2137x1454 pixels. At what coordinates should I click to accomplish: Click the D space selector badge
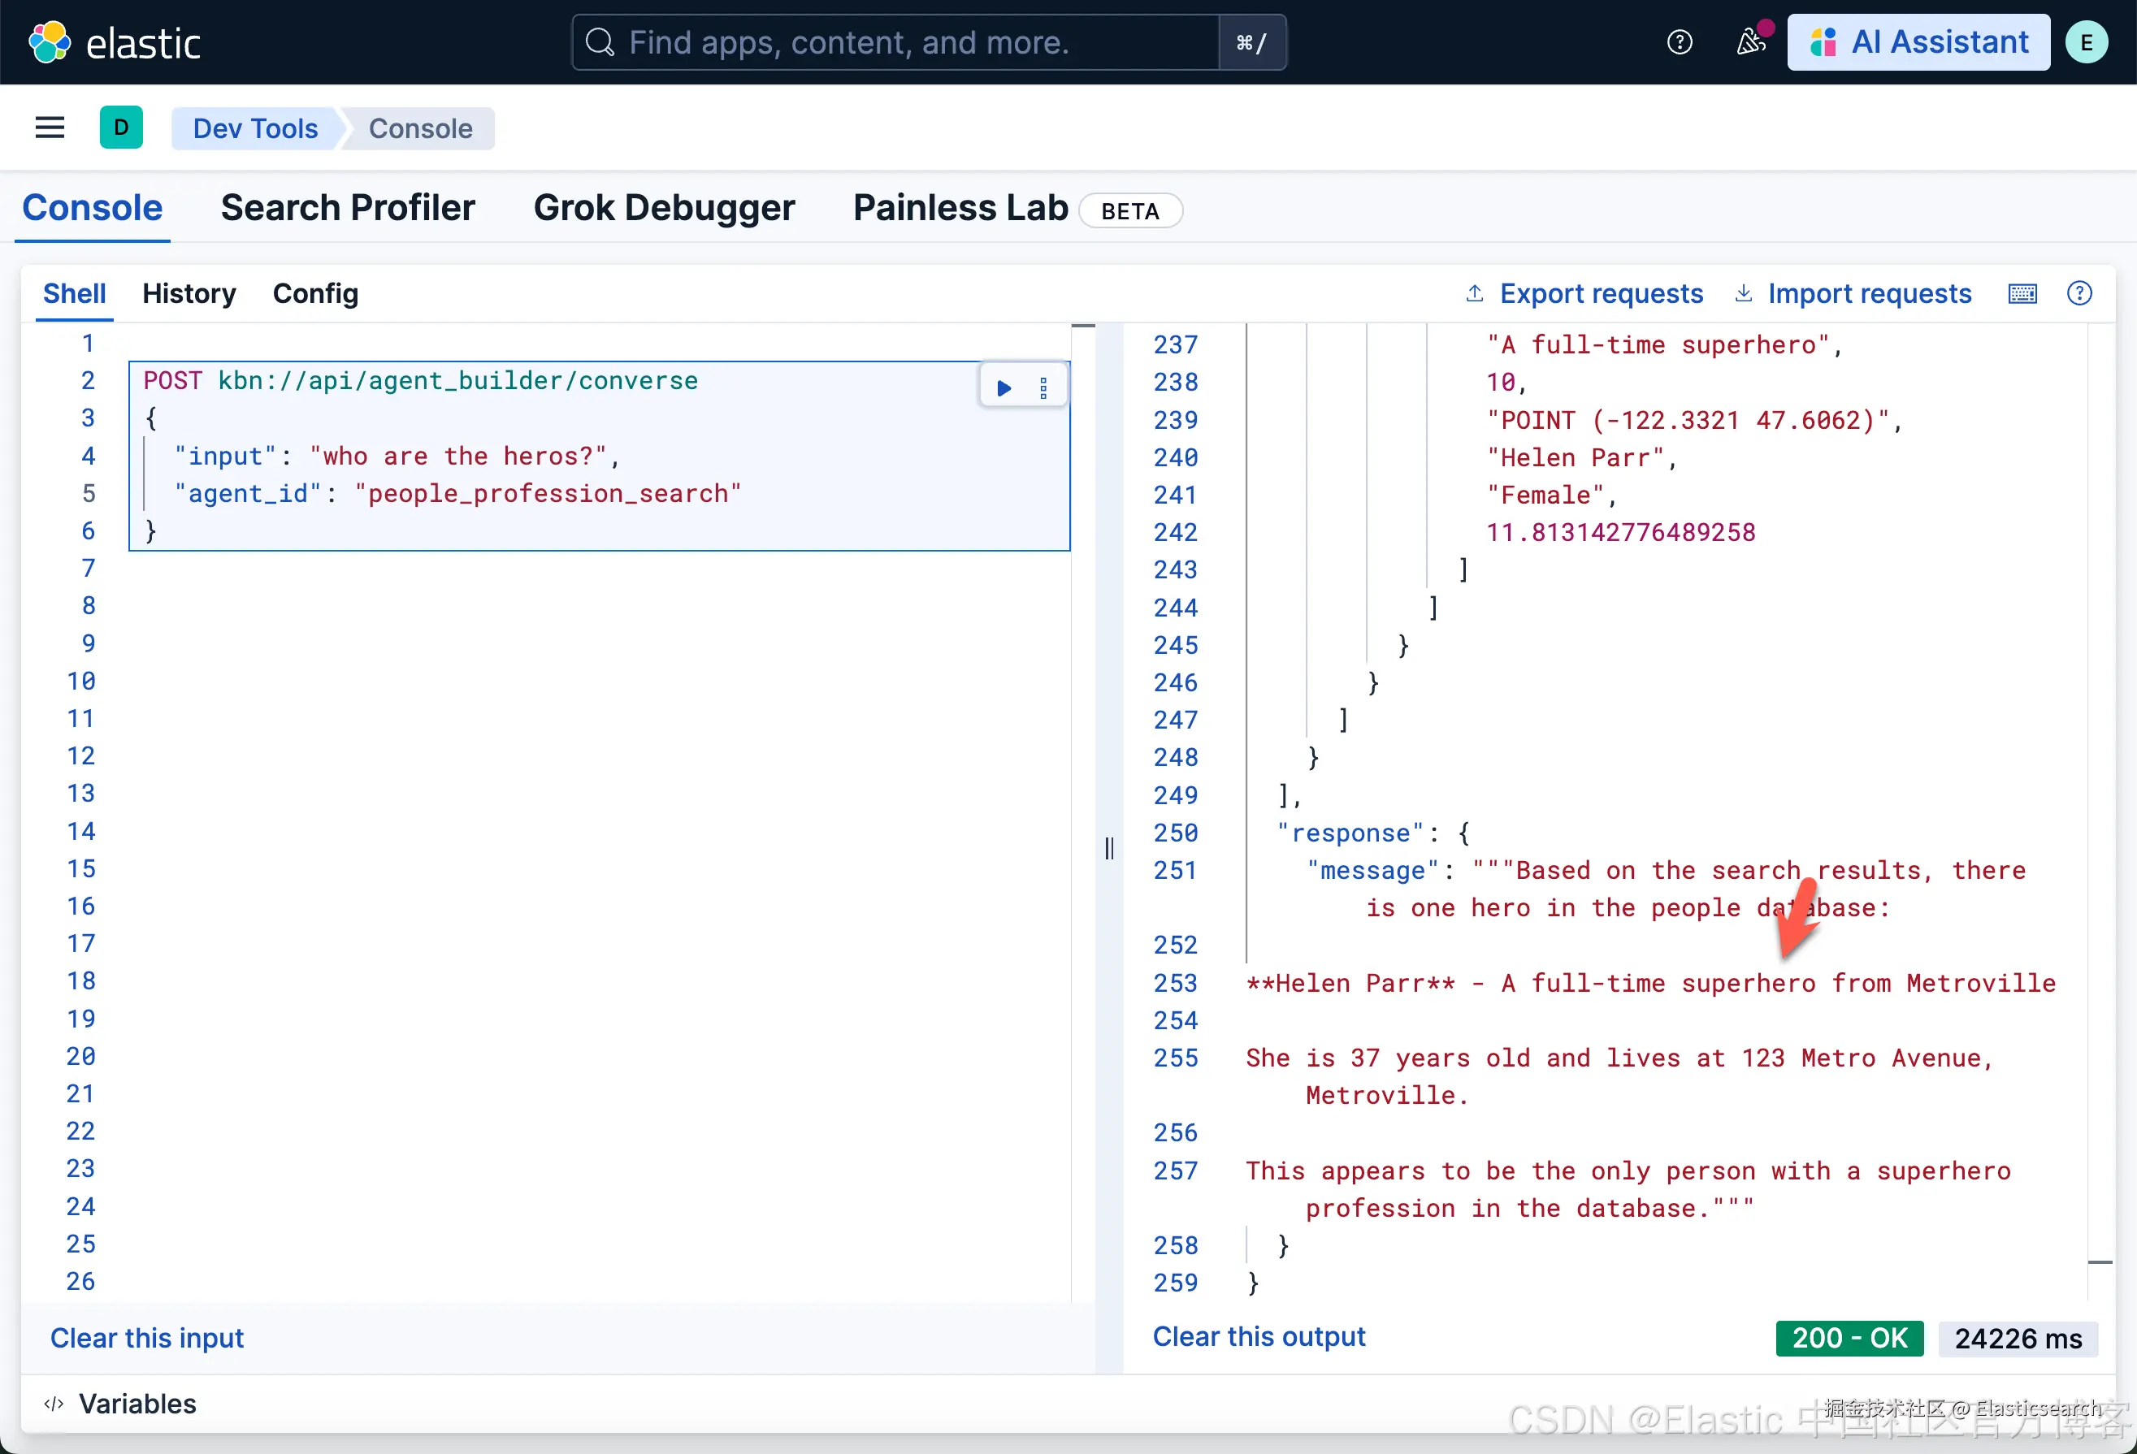click(120, 128)
